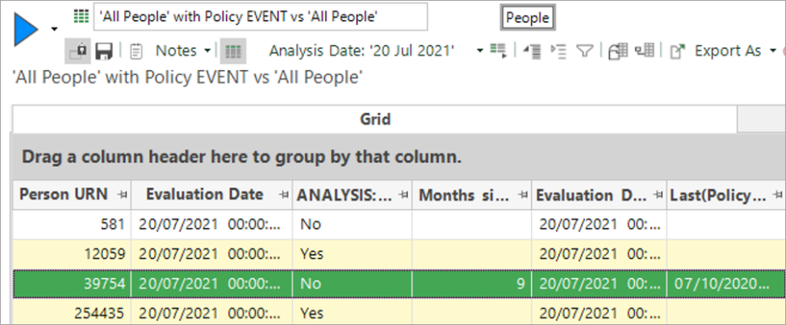Pin the Person URN column header
Viewport: 786px width, 325px height.
(122, 195)
